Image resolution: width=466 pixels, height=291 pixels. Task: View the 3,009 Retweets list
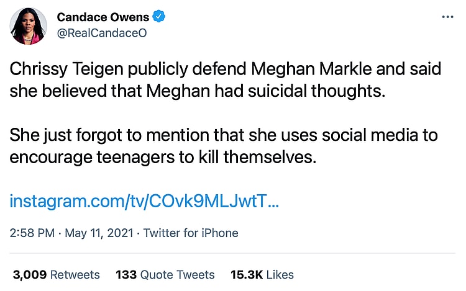coord(56,274)
